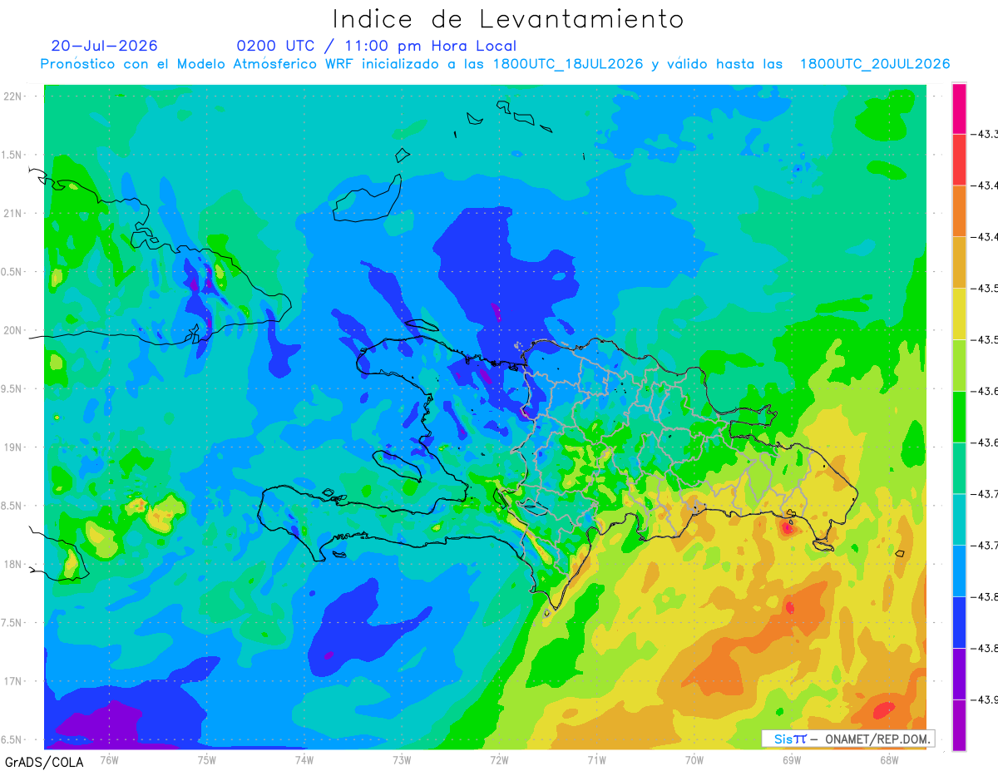998x771 pixels.
Task: Click the '73W' longitude label
Action: click(x=402, y=759)
